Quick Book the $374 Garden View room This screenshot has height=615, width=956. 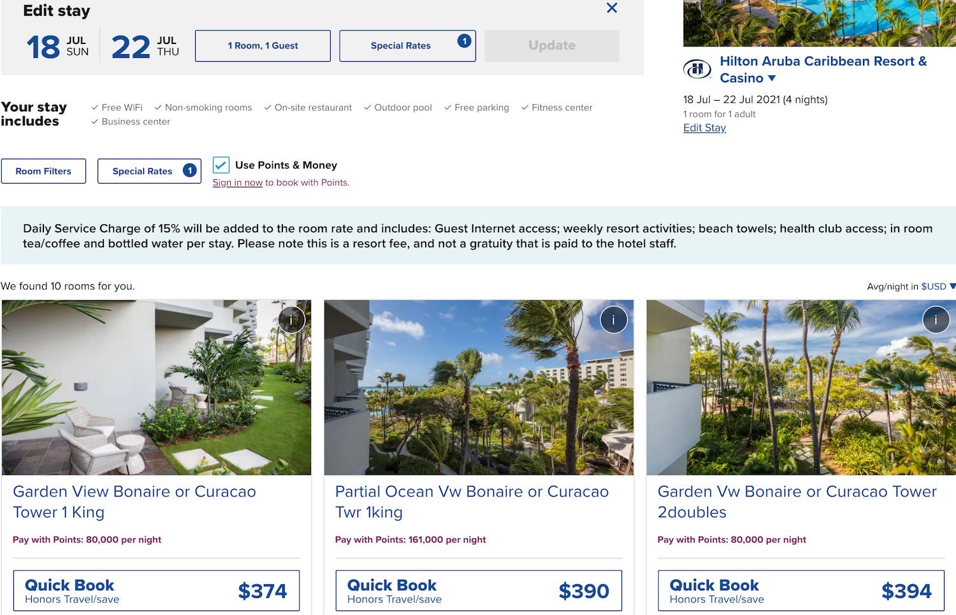156,590
